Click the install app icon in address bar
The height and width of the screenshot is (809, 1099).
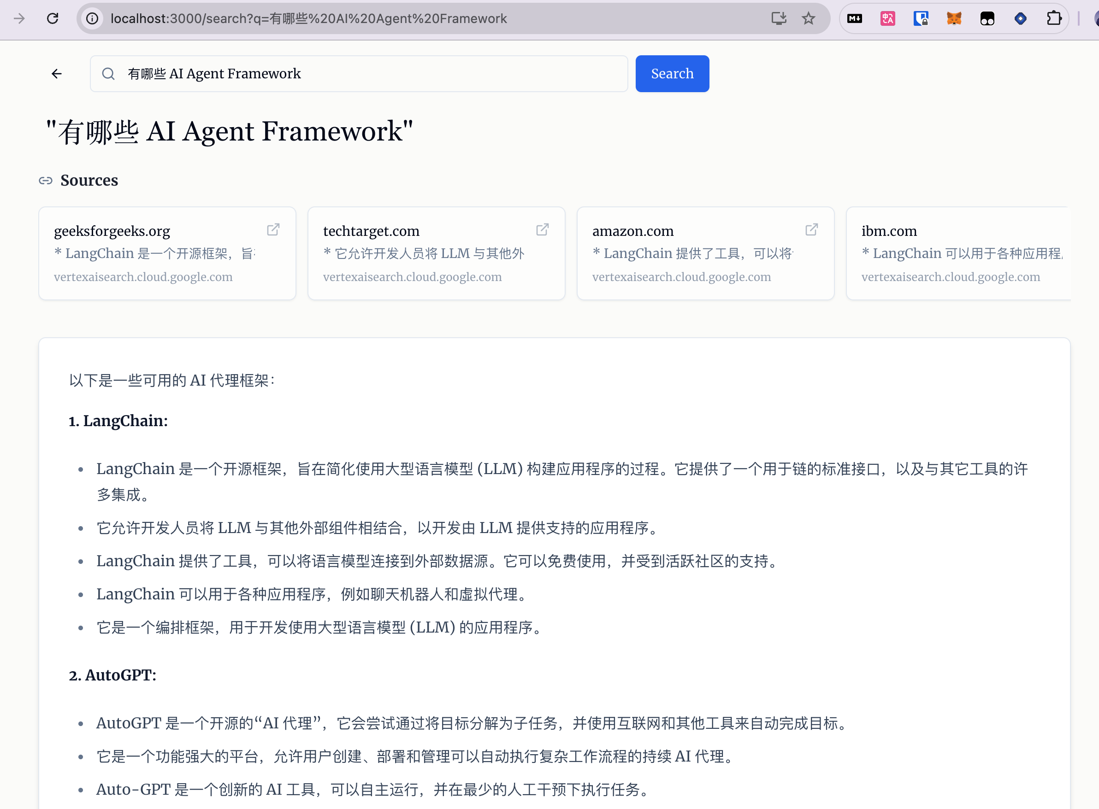(x=779, y=18)
